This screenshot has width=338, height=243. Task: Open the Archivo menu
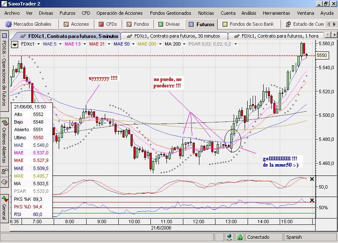click(x=12, y=13)
